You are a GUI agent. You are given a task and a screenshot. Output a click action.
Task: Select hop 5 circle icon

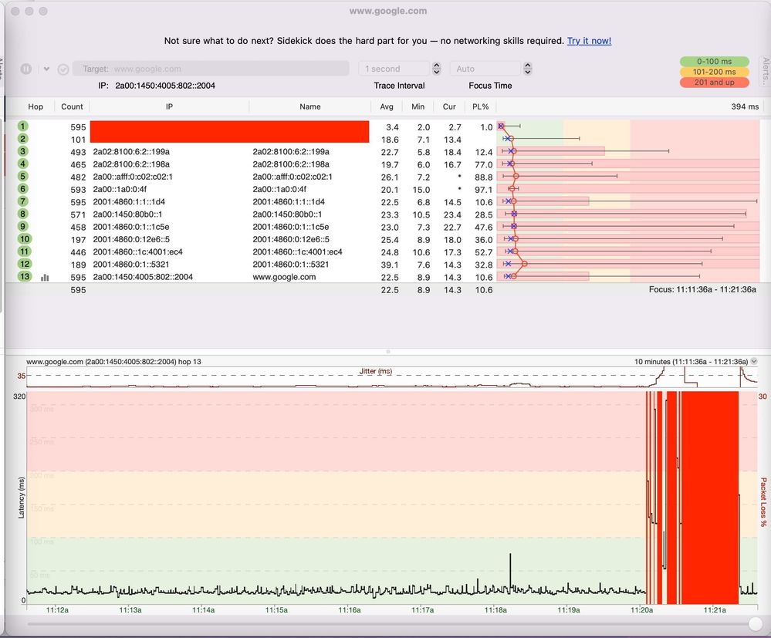click(22, 177)
